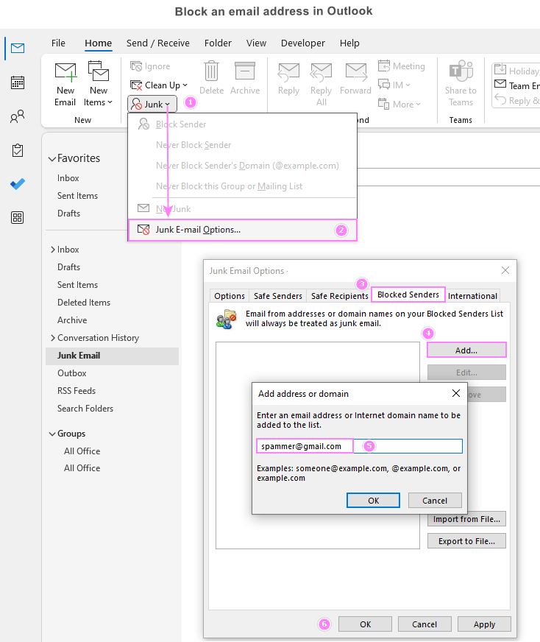Create a New Email from ribbon
540x642 pixels.
point(65,85)
